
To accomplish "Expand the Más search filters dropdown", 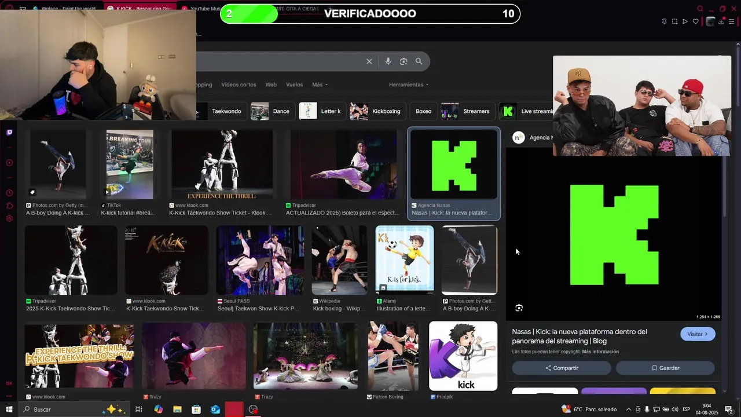I will point(320,85).
